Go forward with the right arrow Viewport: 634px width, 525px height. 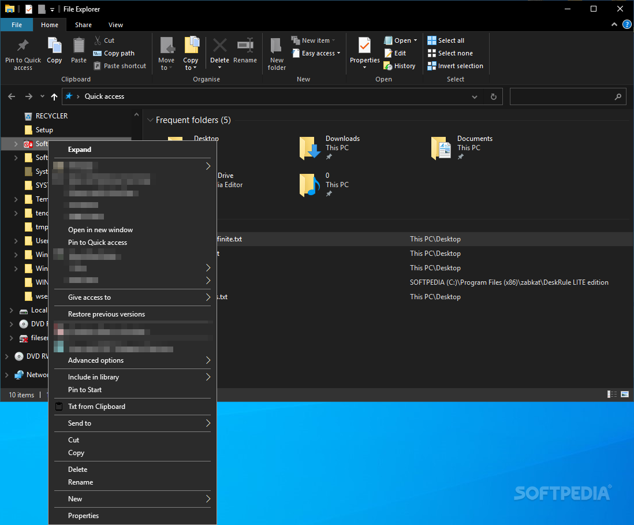pos(29,96)
